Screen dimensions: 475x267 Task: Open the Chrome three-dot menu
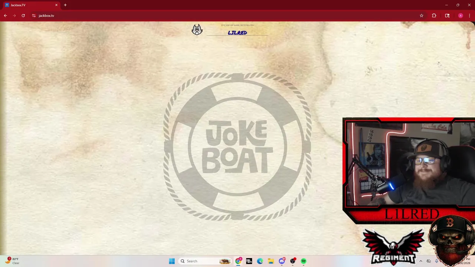tap(469, 16)
